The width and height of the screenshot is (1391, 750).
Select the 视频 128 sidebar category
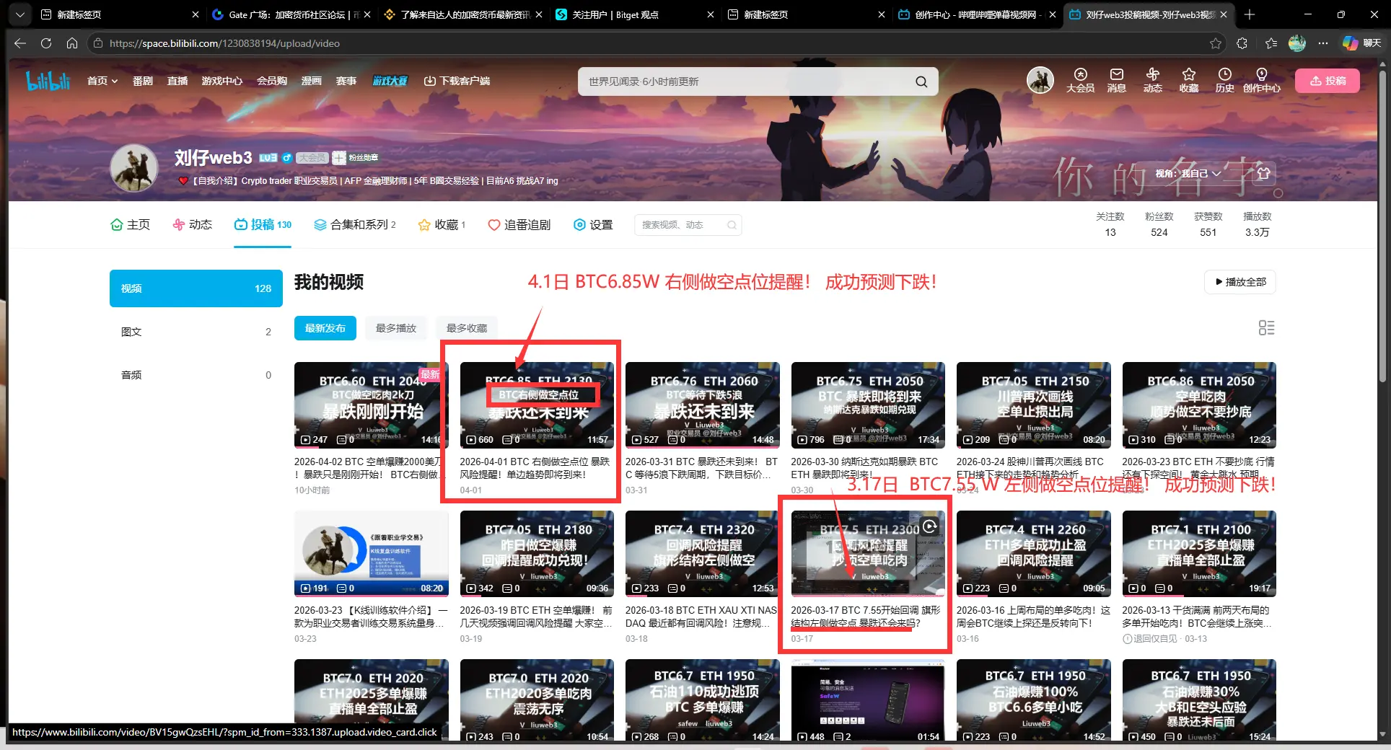[196, 288]
